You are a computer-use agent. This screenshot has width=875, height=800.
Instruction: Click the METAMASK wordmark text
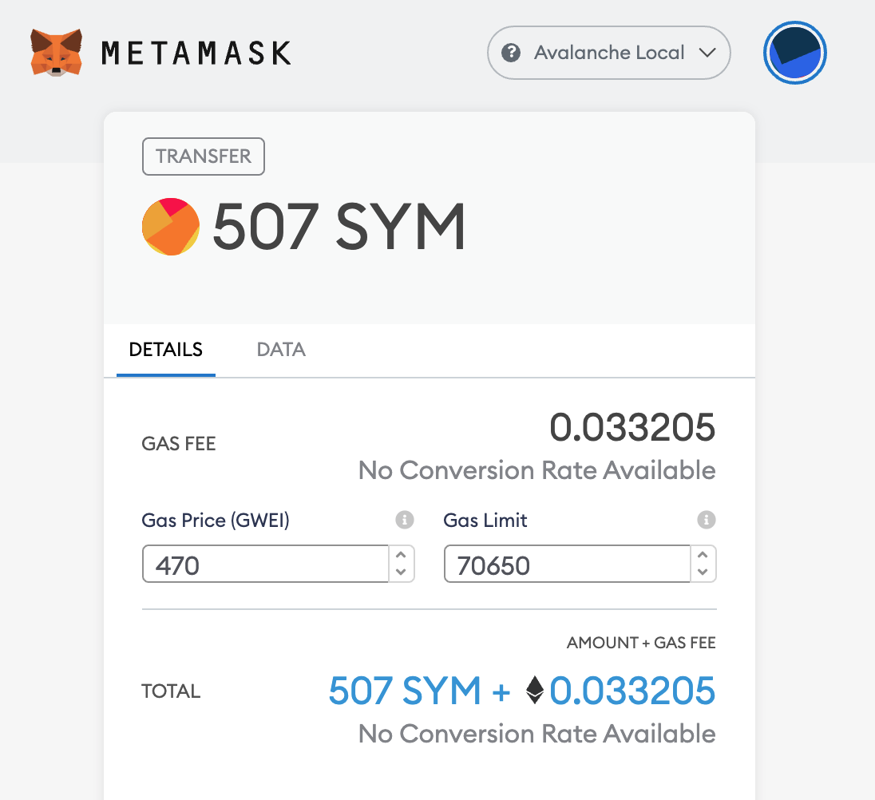(196, 53)
